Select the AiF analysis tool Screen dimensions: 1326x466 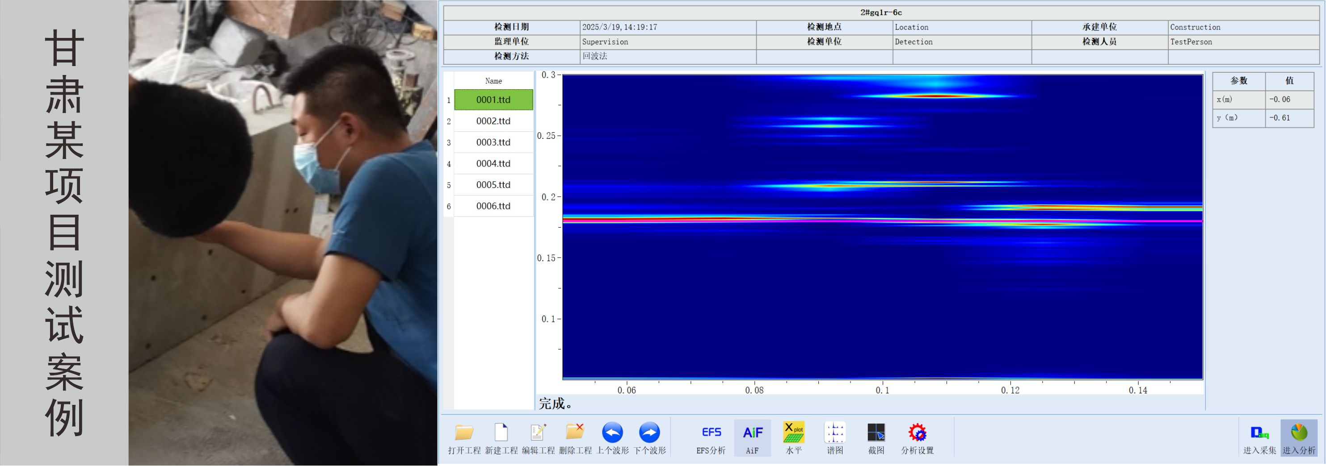[x=752, y=433]
